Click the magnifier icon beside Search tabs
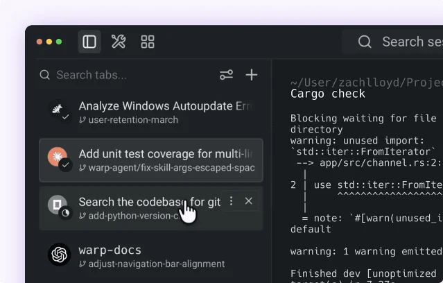This screenshot has height=283, width=443. click(44, 75)
